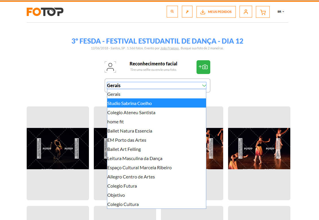This screenshot has width=319, height=220.
Task: Click the facial recognition person icon
Action: click(110, 67)
